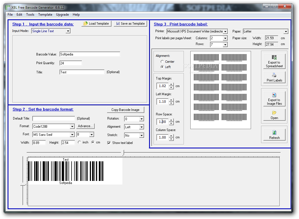
Task: Click the paper Width field 21.59
Action: (x=271, y=38)
